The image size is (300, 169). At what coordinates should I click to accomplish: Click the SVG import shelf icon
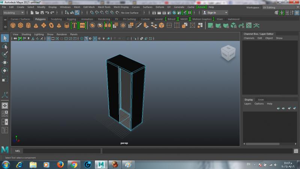82,26
